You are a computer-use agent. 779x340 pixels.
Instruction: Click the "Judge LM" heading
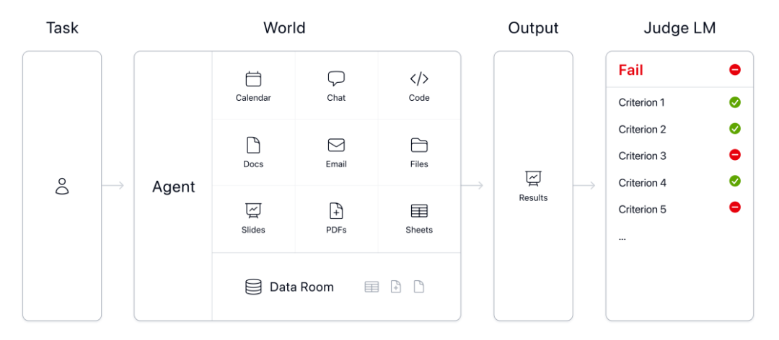pos(679,28)
